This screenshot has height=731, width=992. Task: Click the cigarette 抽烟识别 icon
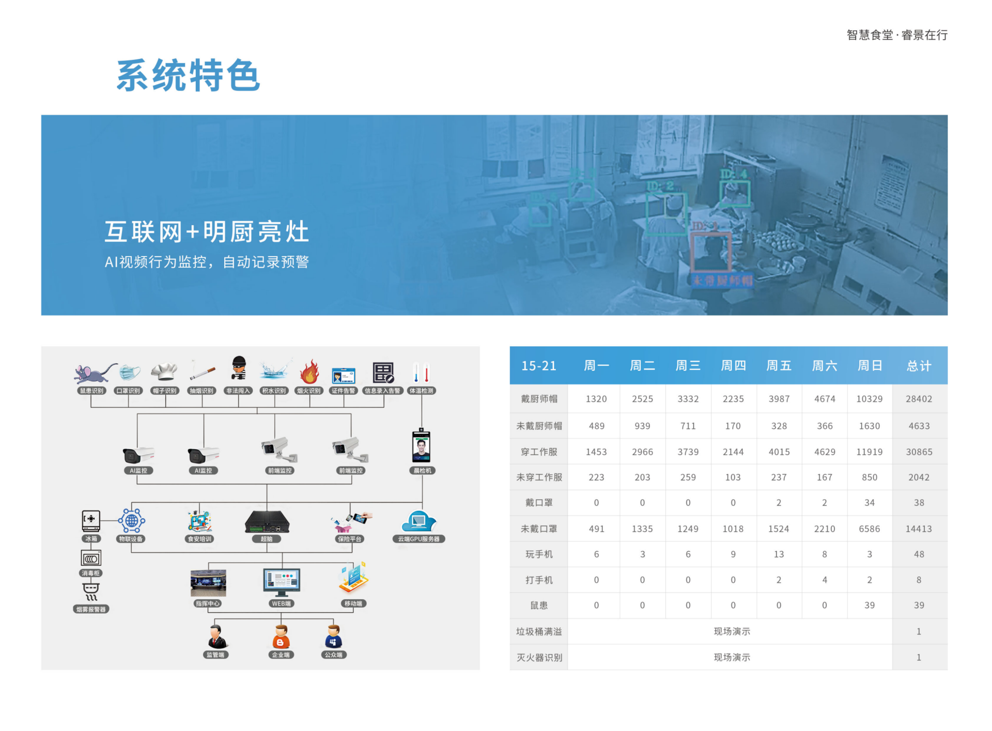click(202, 372)
